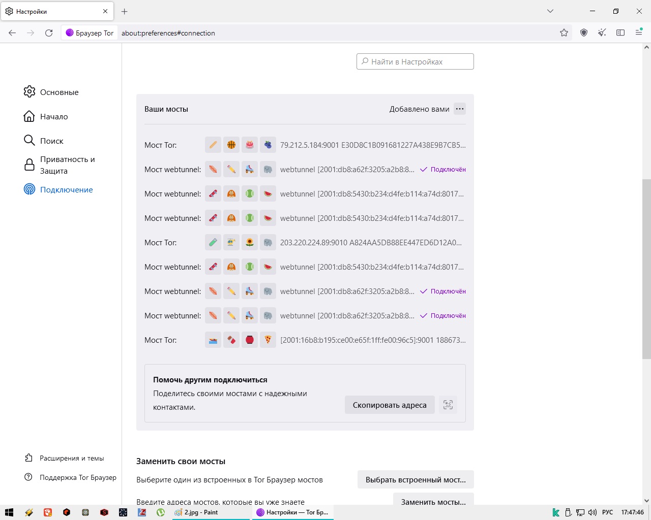Focus the Найти в Настройках search field
Viewport: 651px width, 520px height.
tap(415, 61)
